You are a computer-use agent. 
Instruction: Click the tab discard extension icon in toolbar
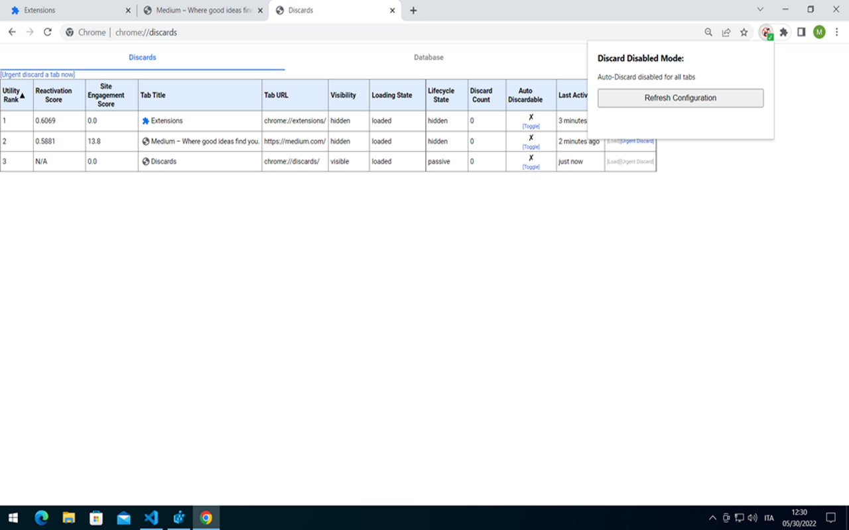click(766, 32)
